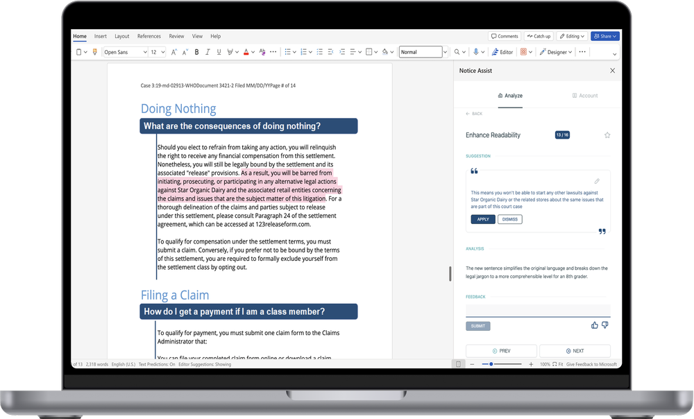Toggle bold formatting
The width and height of the screenshot is (694, 419).
click(x=196, y=52)
